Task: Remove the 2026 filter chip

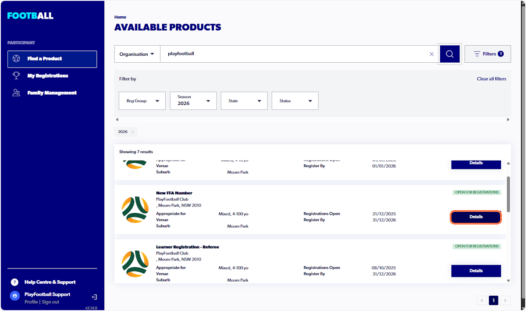Action: (132, 132)
